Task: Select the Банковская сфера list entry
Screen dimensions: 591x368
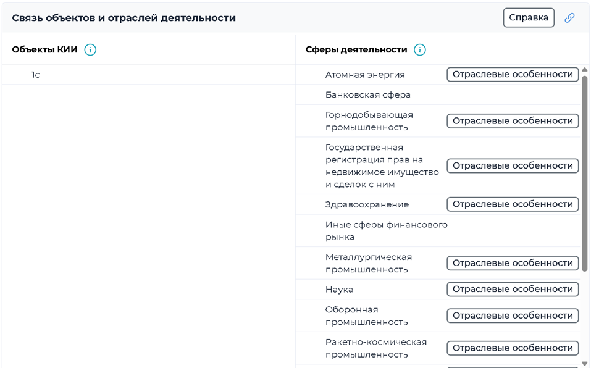Action: point(367,95)
